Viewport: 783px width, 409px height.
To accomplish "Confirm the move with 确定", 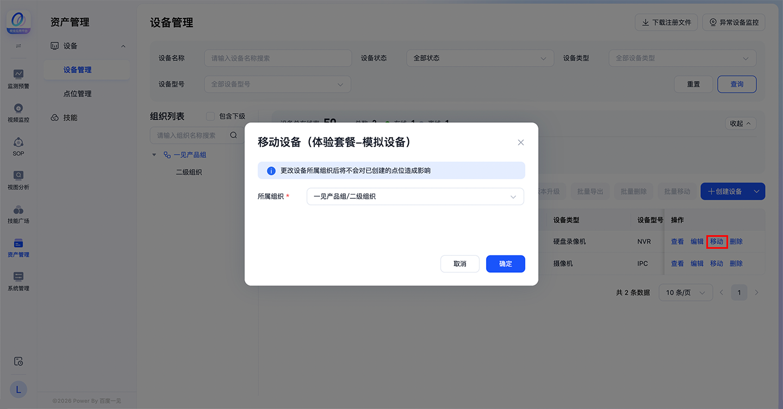I will click(506, 264).
